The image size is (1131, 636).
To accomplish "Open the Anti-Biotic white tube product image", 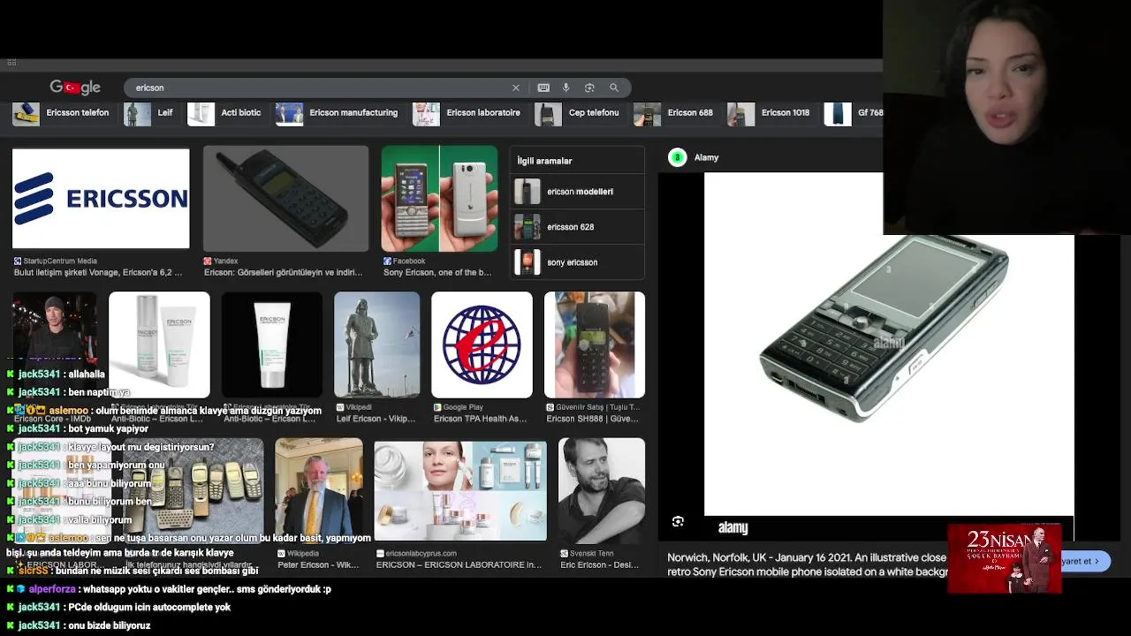I will point(272,344).
